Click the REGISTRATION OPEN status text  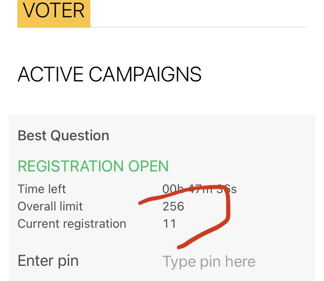[x=93, y=166]
